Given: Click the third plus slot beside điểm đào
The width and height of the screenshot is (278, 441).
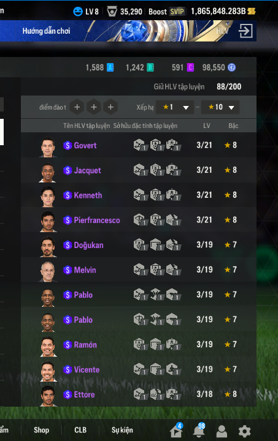Looking at the screenshot, I should coord(110,107).
